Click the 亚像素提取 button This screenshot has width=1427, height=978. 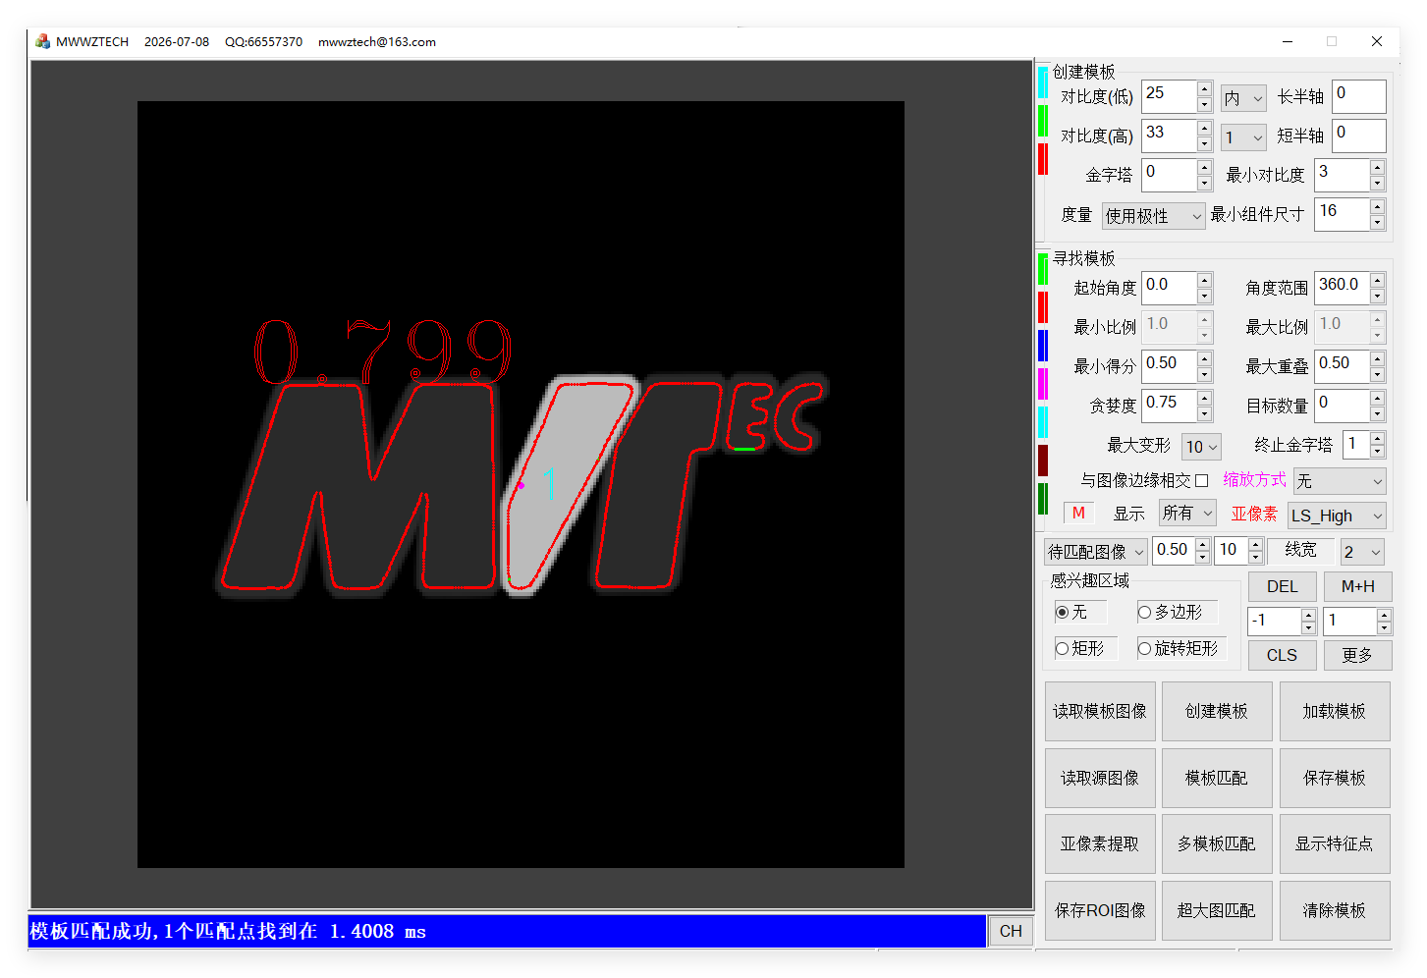click(1100, 843)
